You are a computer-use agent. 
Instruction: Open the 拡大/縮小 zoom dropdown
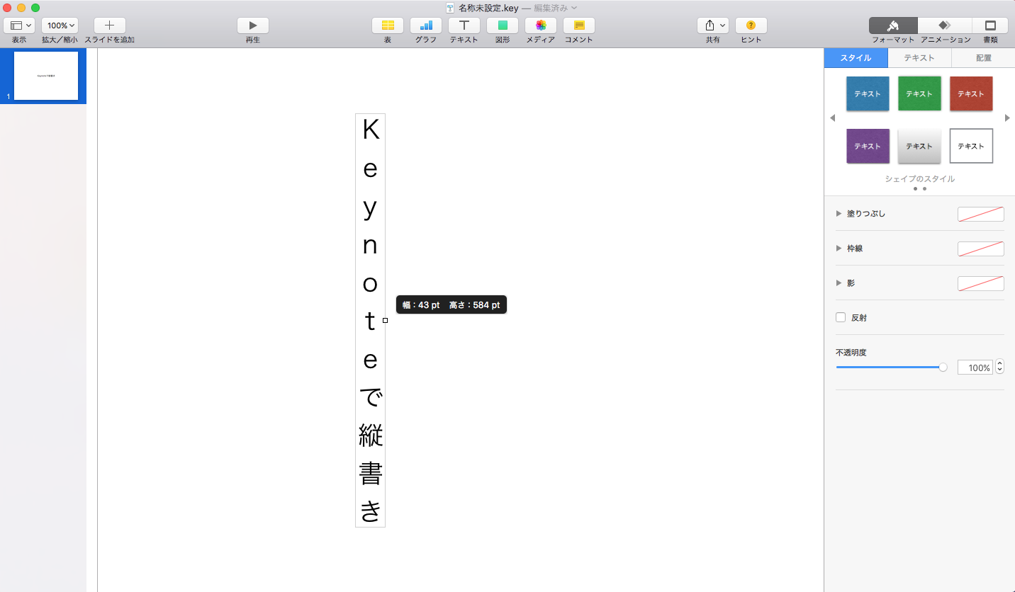pos(60,25)
